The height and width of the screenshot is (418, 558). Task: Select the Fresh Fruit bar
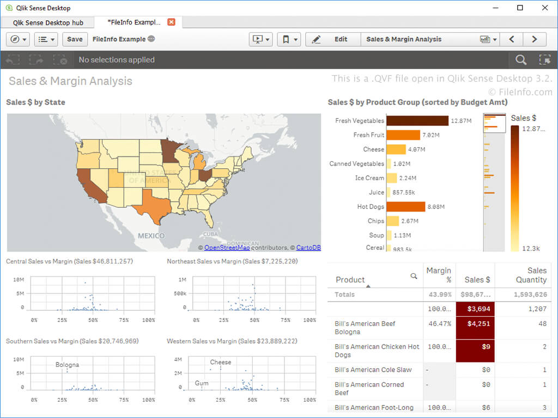403,135
